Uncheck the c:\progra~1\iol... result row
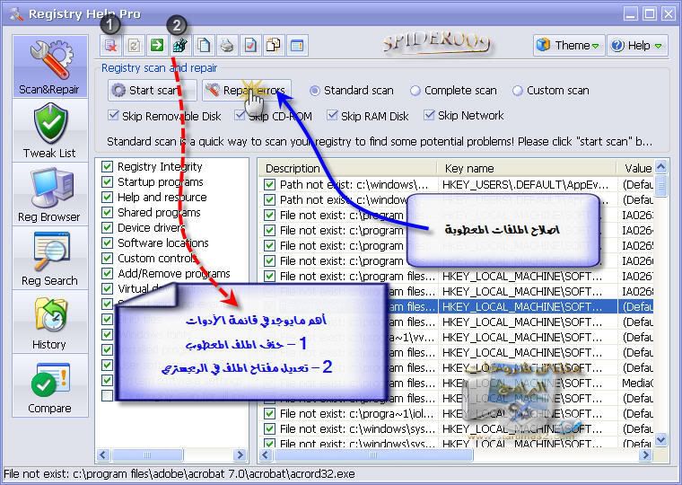Image resolution: width=682 pixels, height=485 pixels. pos(270,413)
